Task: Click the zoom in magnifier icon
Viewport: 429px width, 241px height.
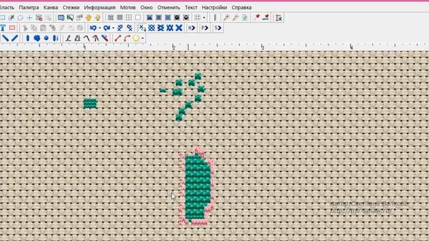Action: (227, 18)
